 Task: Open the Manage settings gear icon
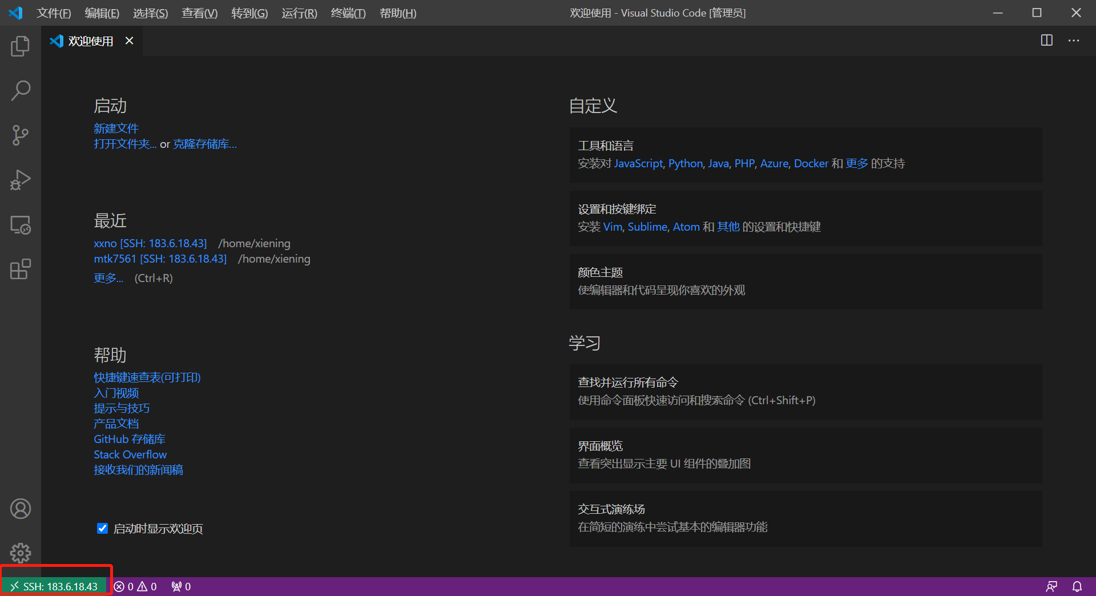[21, 553]
